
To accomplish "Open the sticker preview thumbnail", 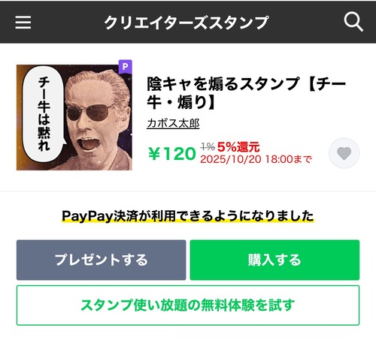I will [74, 117].
